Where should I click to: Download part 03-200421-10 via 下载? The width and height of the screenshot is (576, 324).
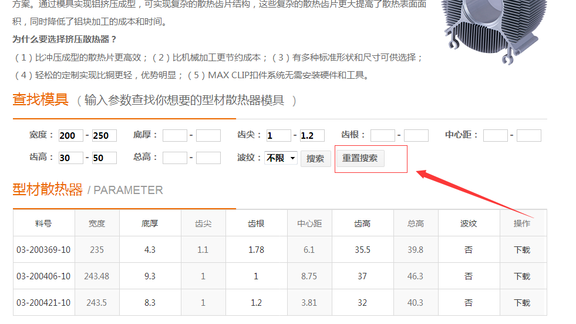[x=521, y=303]
